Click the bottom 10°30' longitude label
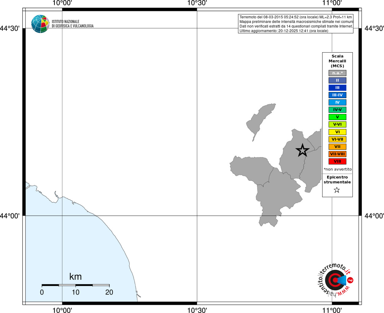The image size is (384, 313). click(197, 310)
